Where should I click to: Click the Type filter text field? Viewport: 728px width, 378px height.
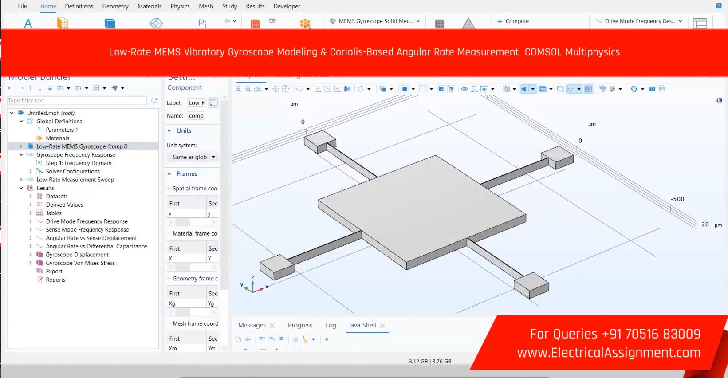click(x=77, y=101)
